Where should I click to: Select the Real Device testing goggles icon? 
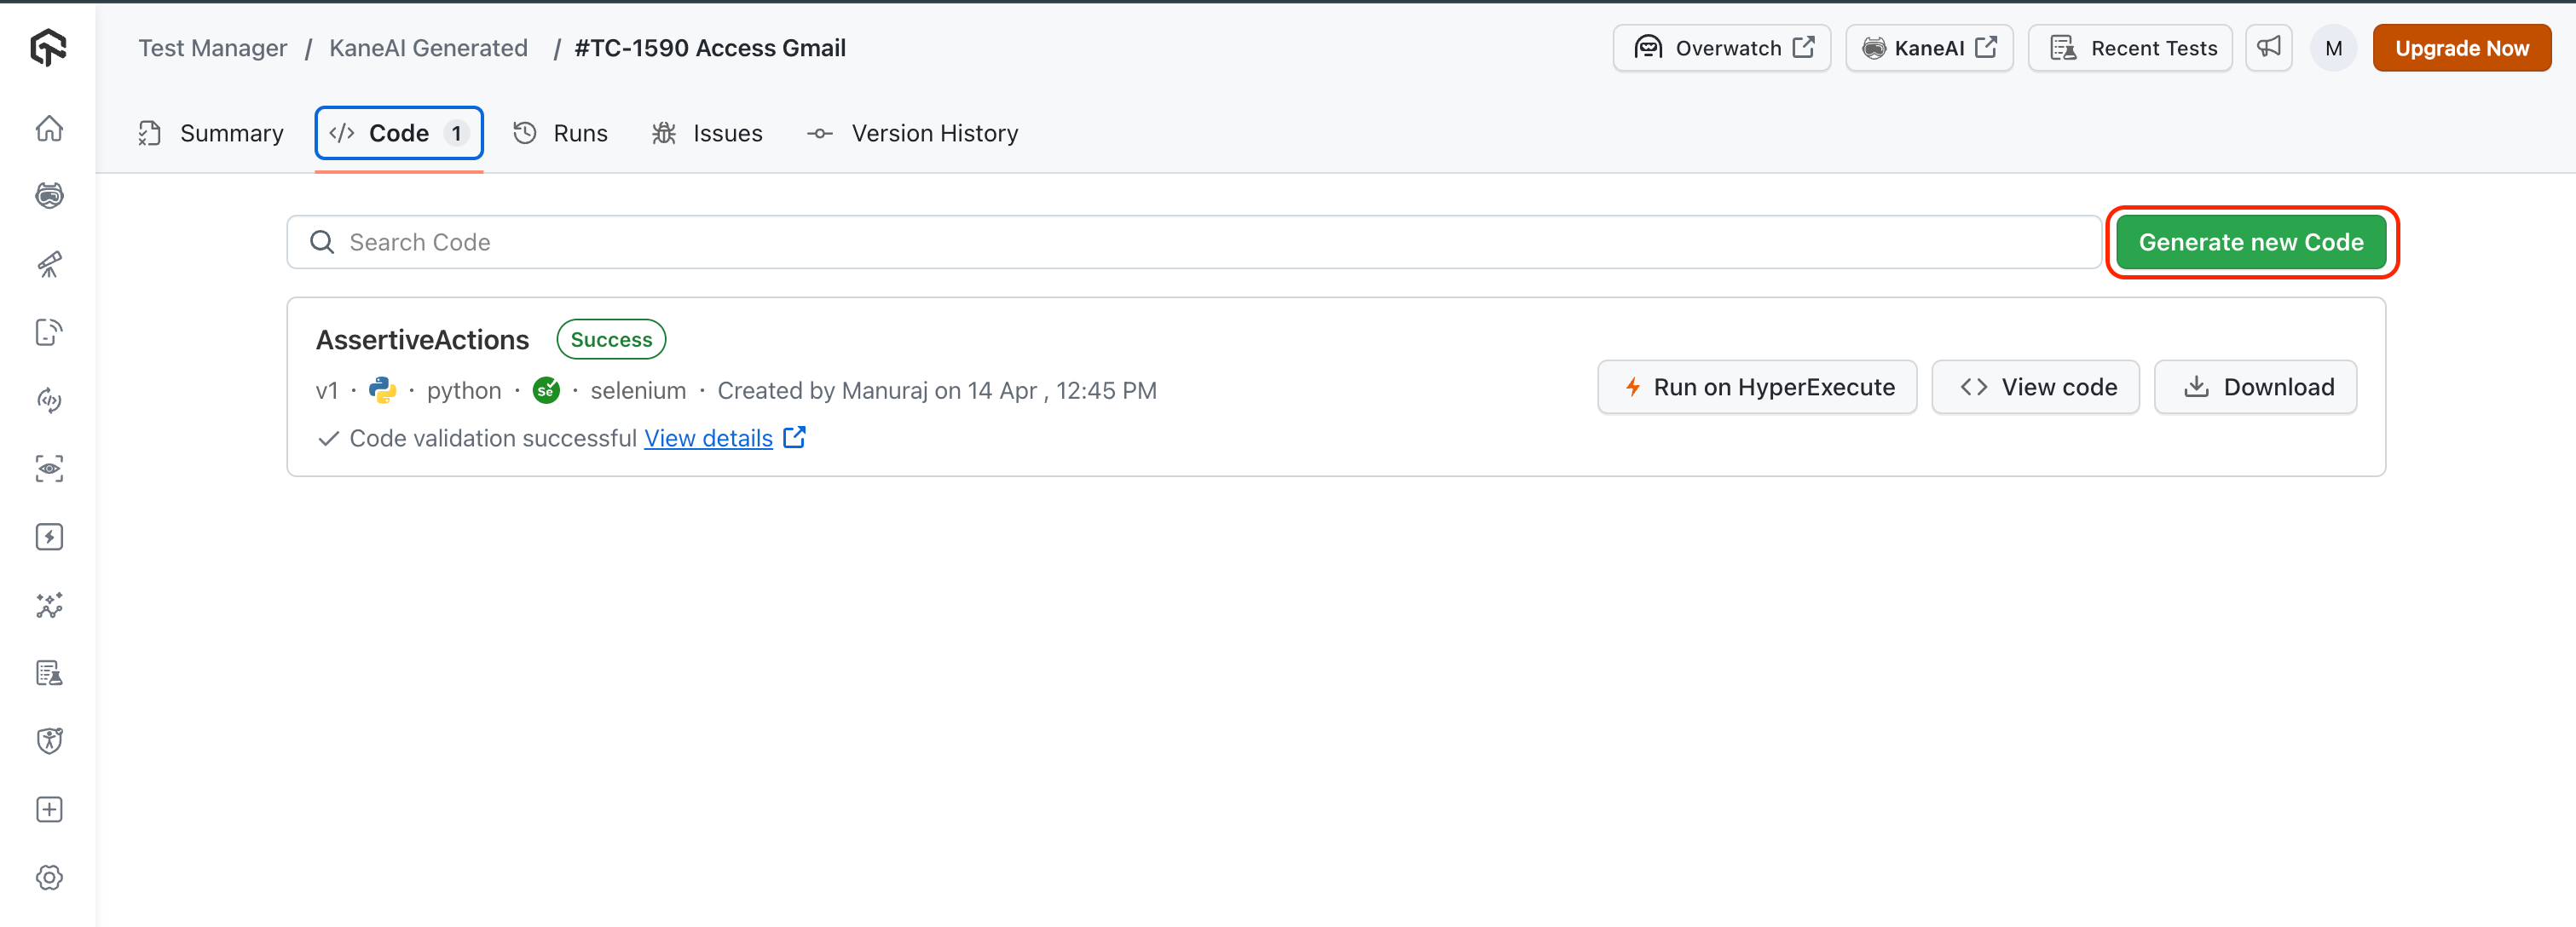49,195
